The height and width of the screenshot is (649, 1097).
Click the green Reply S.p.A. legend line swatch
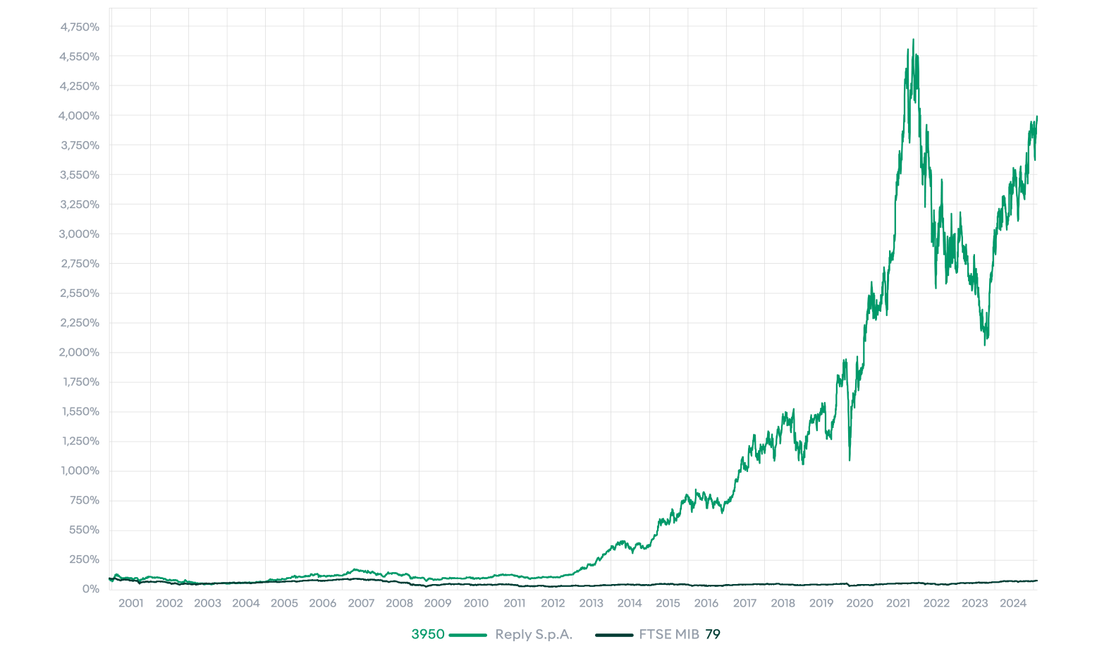pos(468,635)
